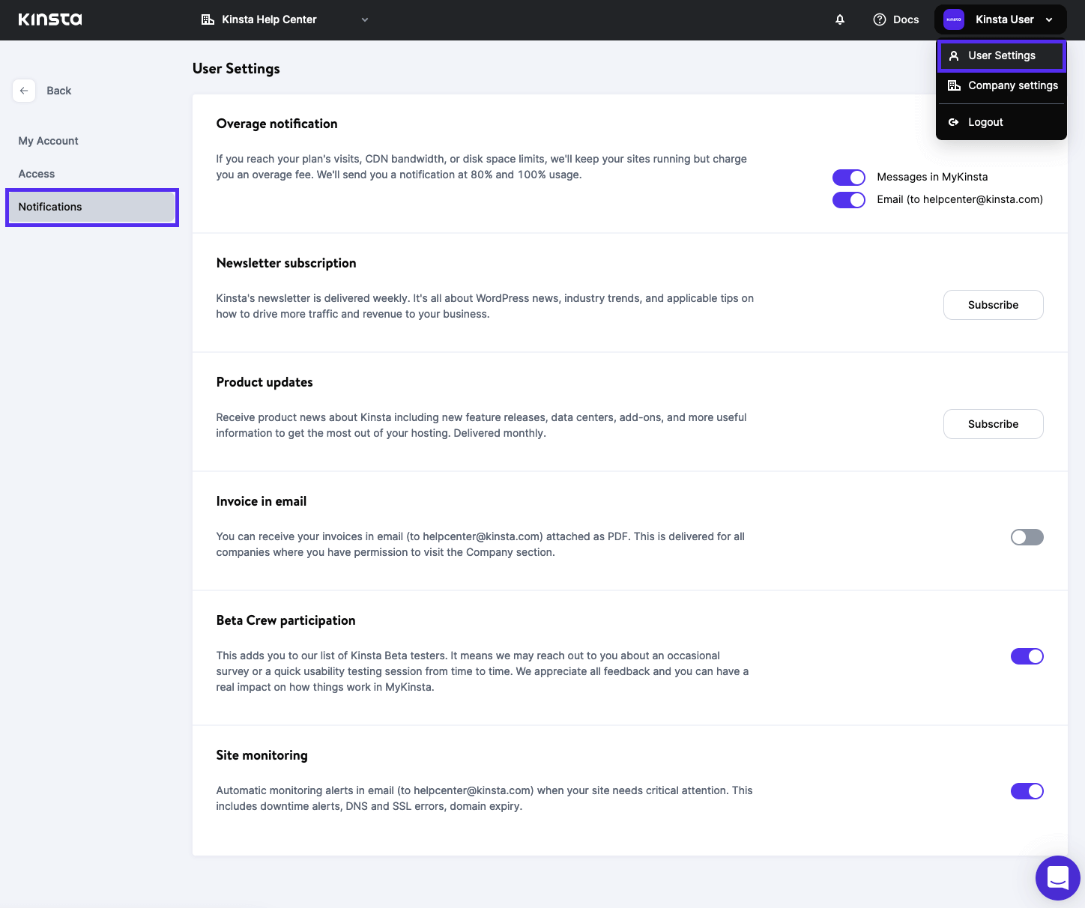Expand the Kinsta Help Center company dropdown
Image resolution: width=1085 pixels, height=908 pixels.
pos(365,19)
